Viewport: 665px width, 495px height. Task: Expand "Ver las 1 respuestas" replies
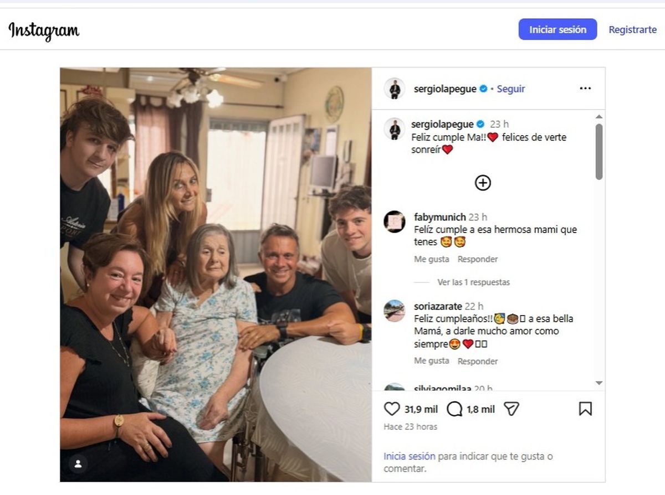point(473,282)
